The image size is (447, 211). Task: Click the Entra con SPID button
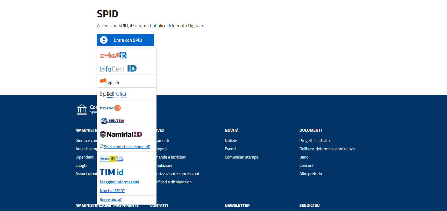click(x=125, y=40)
